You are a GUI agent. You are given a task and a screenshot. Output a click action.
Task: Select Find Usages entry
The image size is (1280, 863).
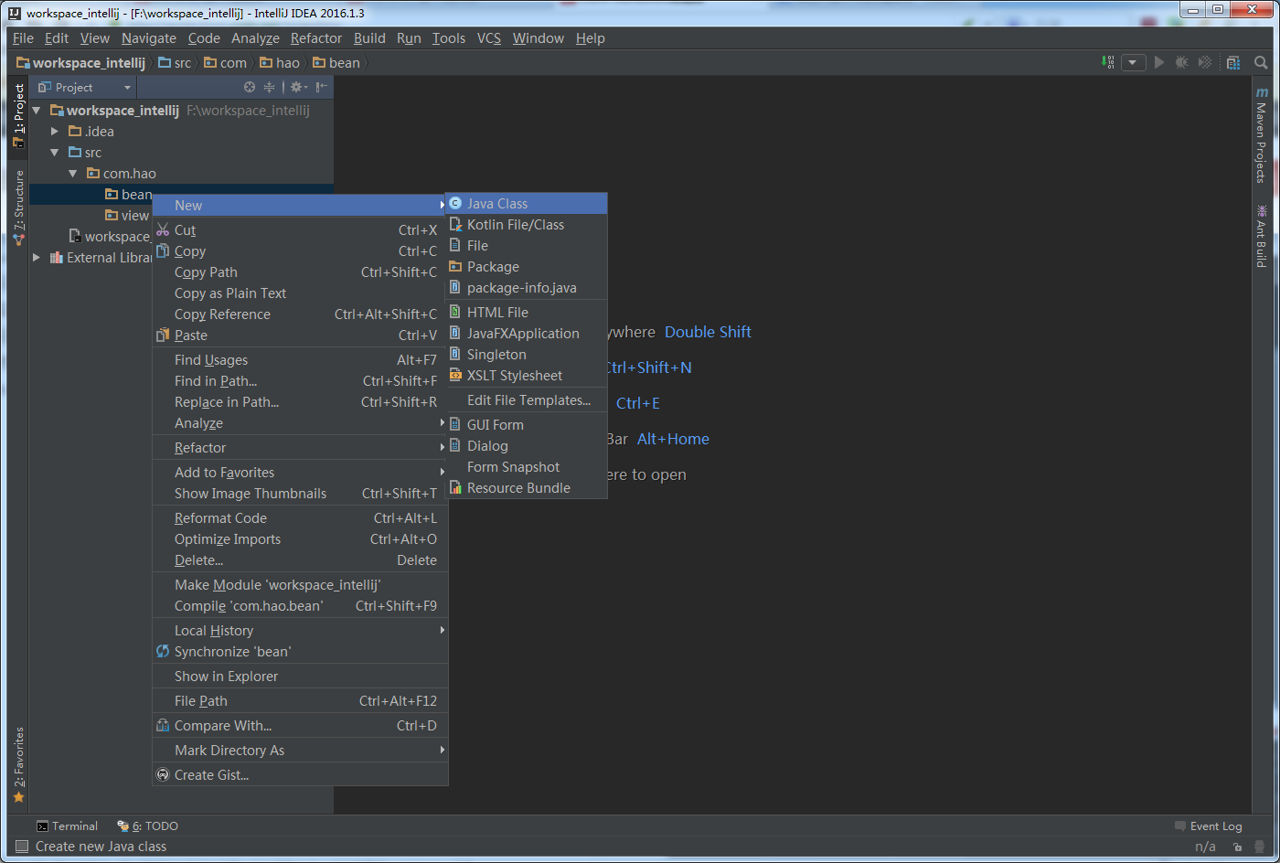click(300, 360)
